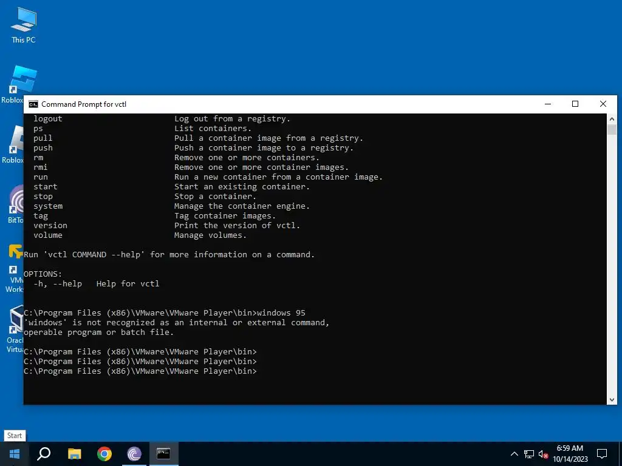
Task: Click the console scrollbar up arrow
Action: point(612,119)
